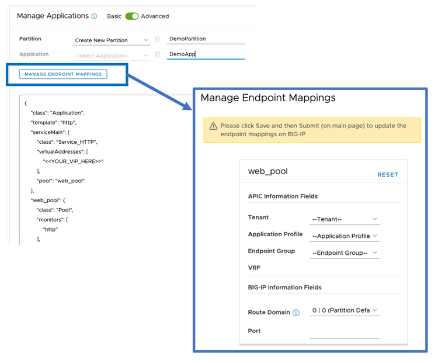This screenshot has width=438, height=363.
Task: Click the trash icon beside Application dropdown
Action: coord(157,55)
